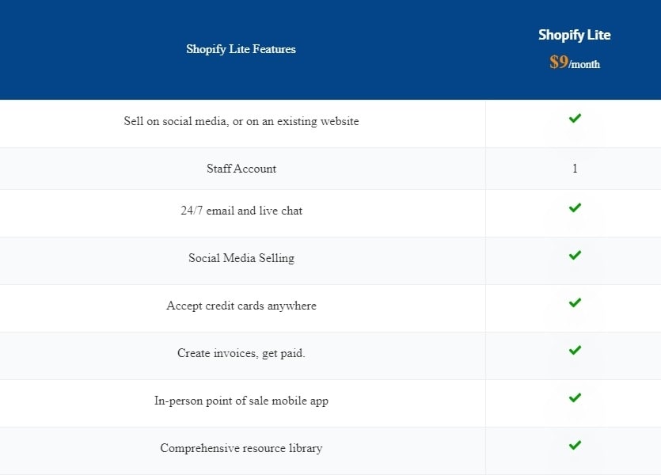This screenshot has width=661, height=475.
Task: Select the Sell on social media feature text
Action: click(241, 121)
